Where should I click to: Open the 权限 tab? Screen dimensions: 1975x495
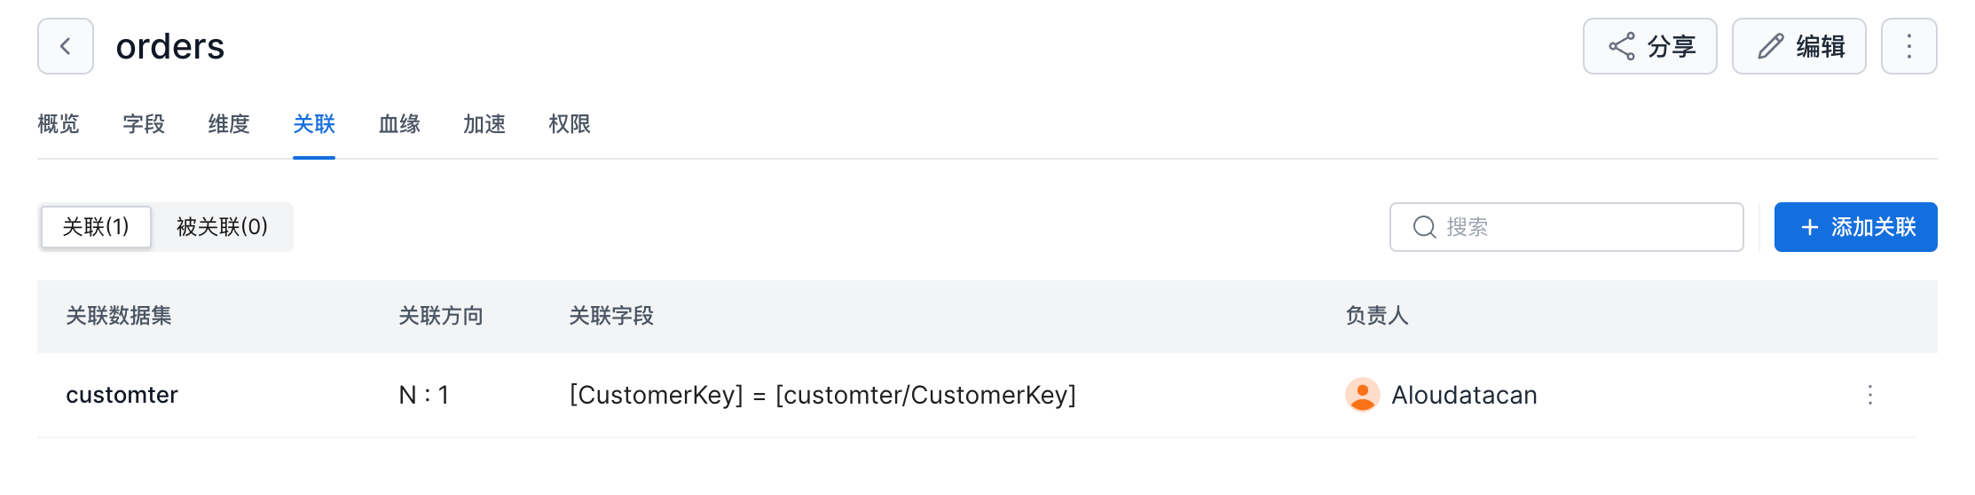coord(570,124)
